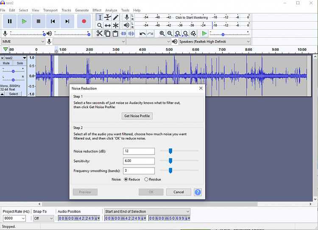Skip to end of the track

click(67, 21)
